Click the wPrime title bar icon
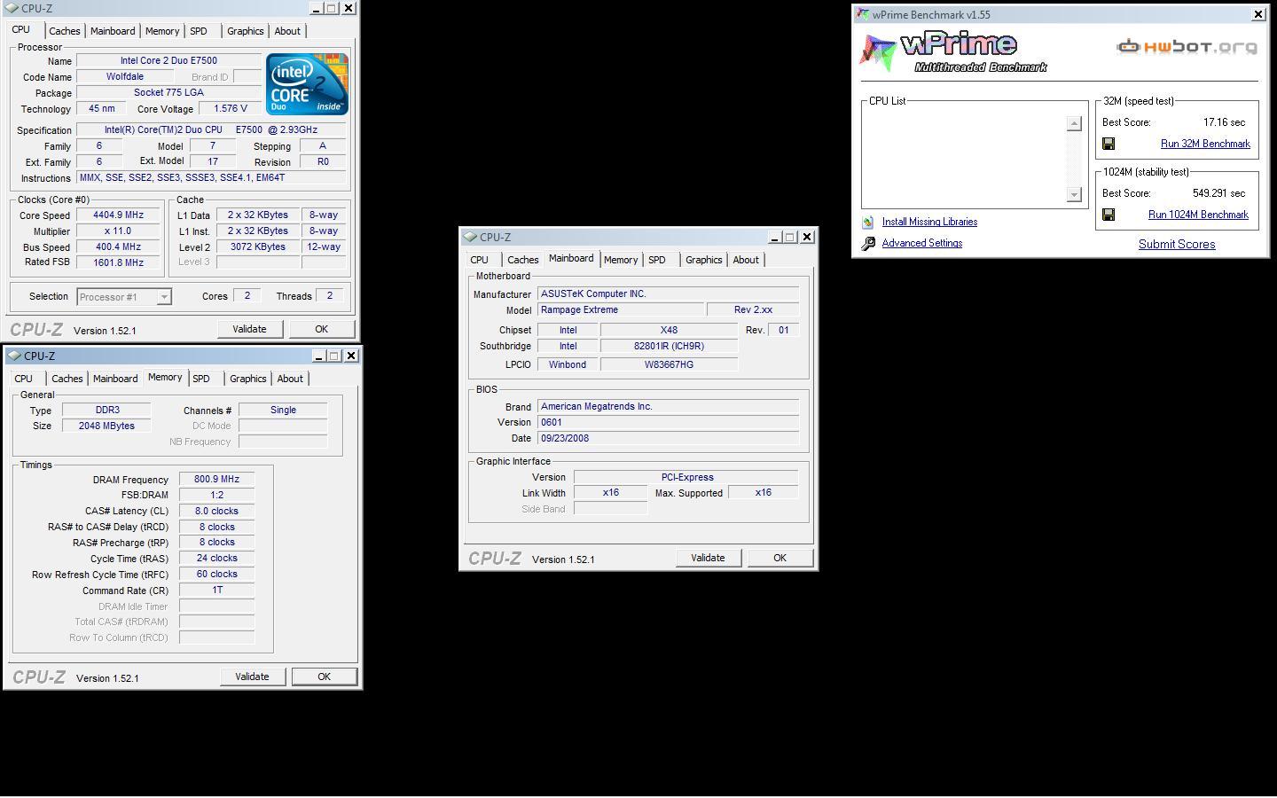 coord(862,14)
